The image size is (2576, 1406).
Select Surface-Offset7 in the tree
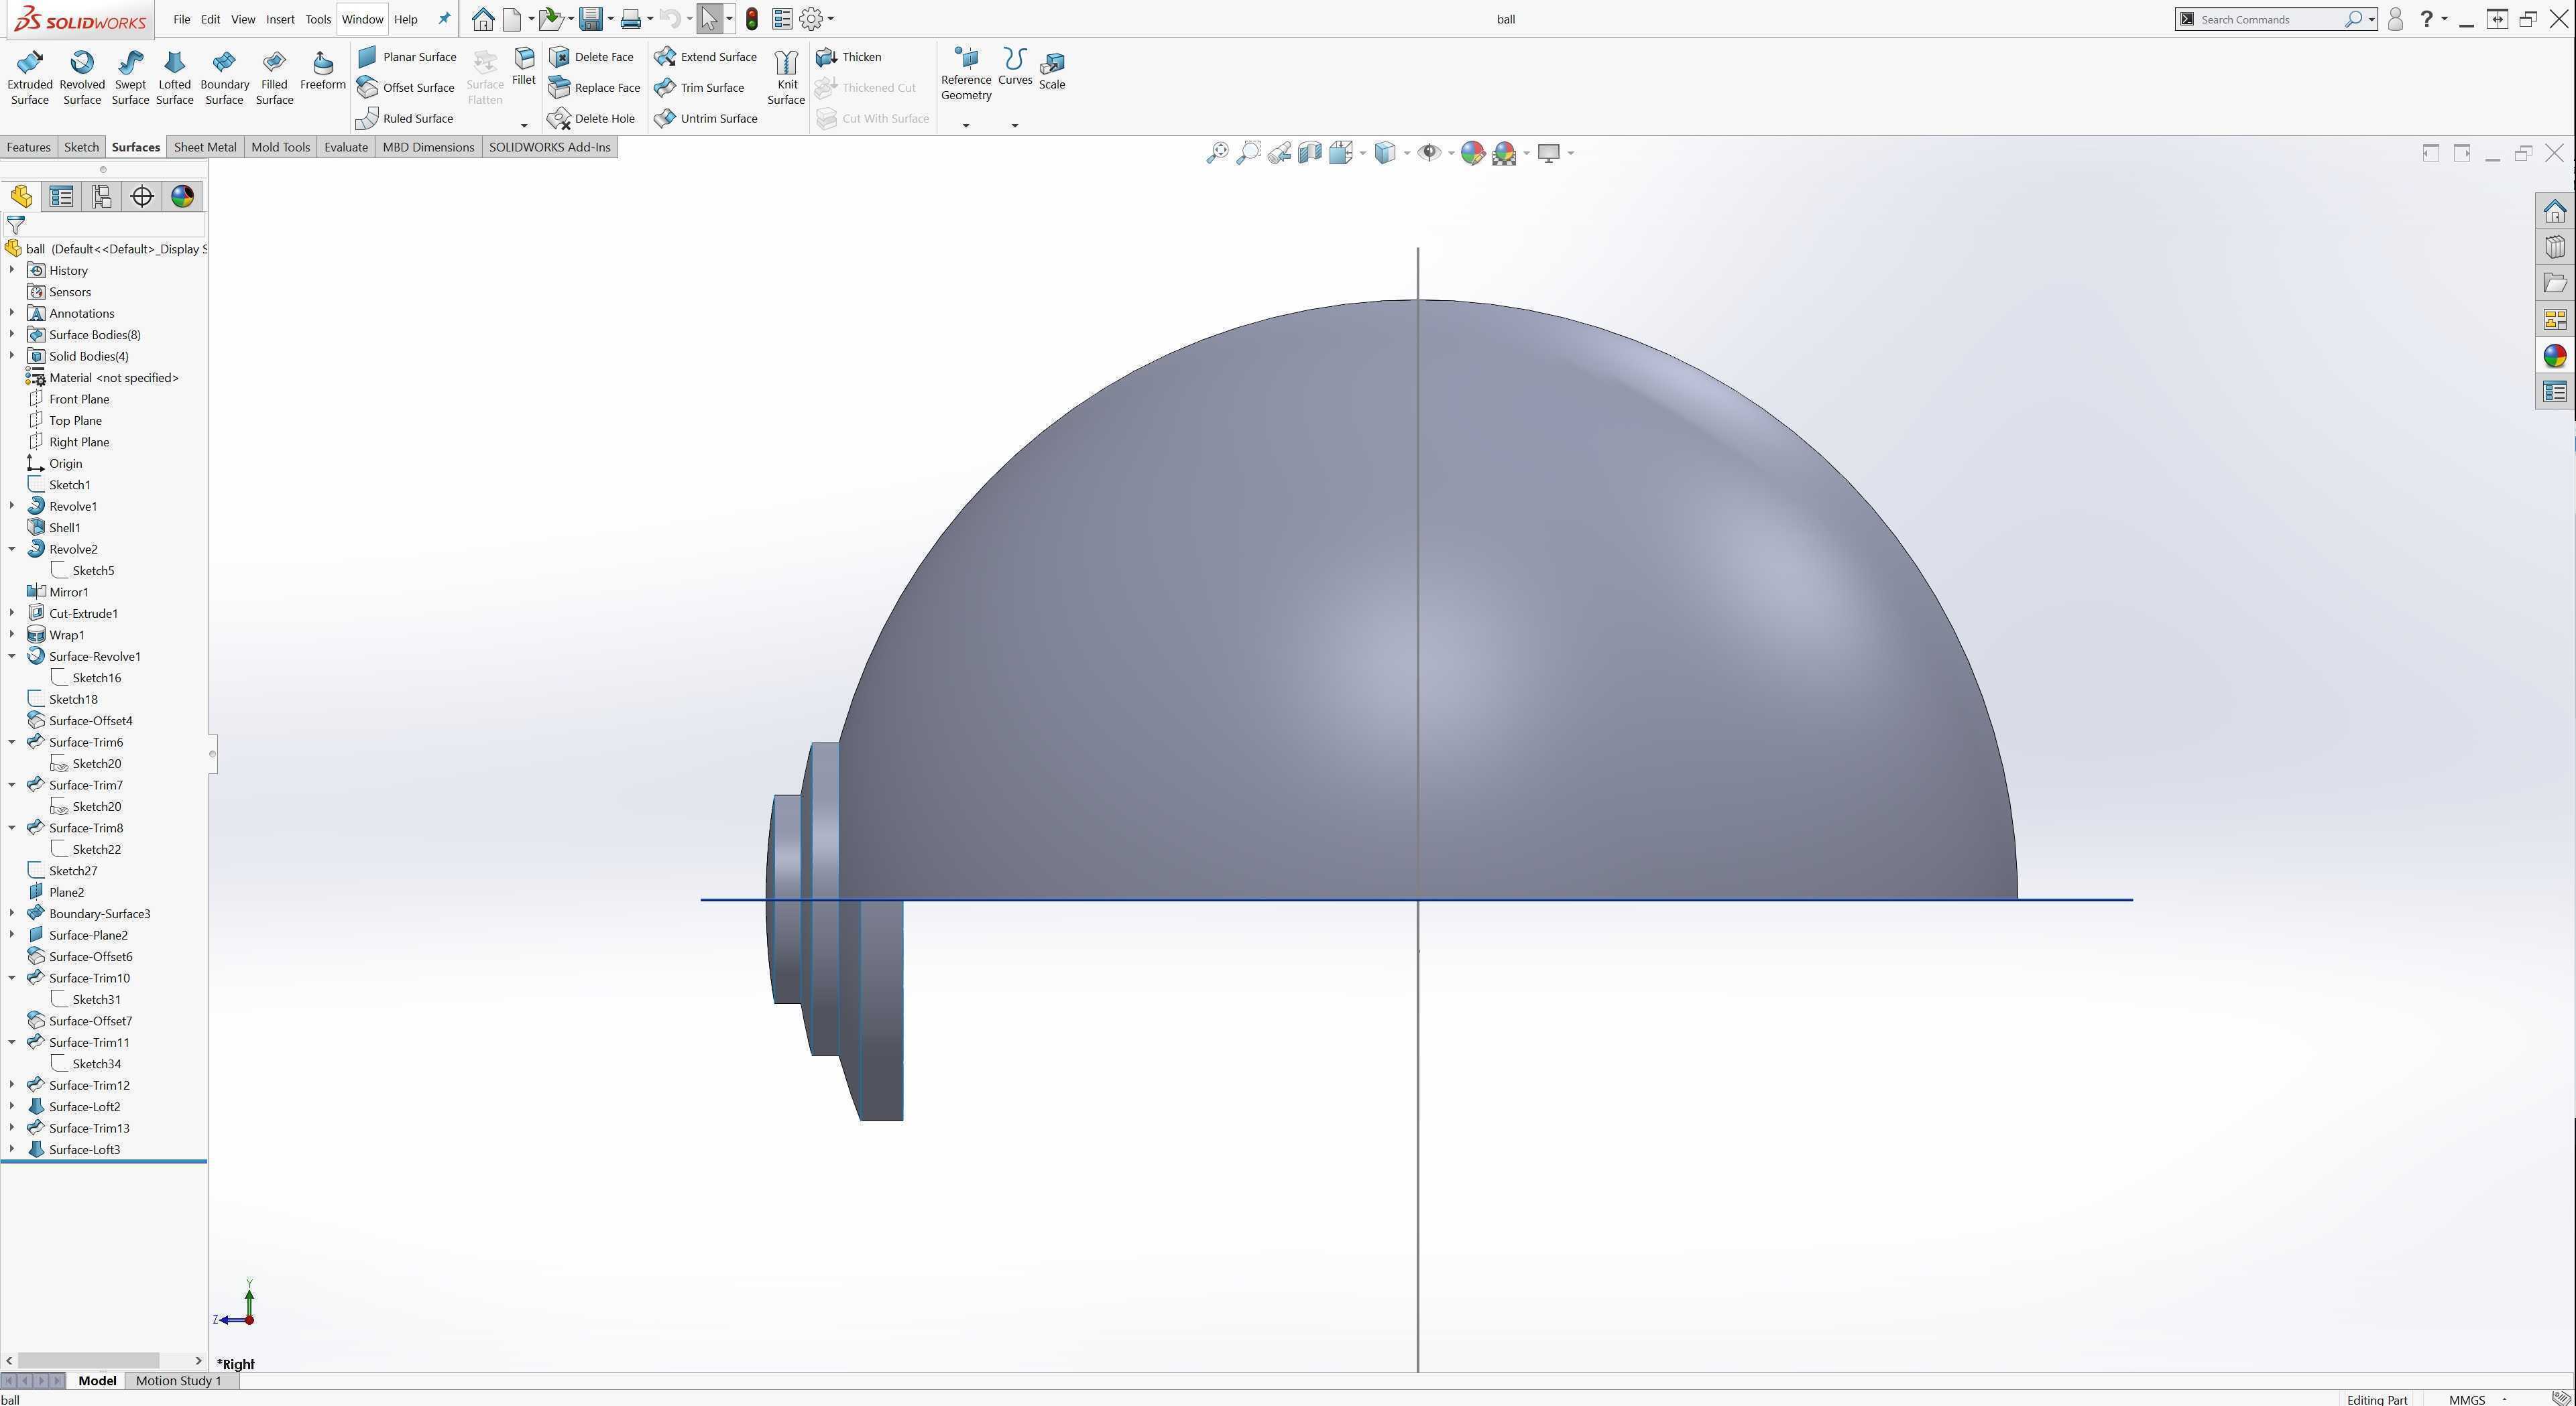click(90, 1021)
